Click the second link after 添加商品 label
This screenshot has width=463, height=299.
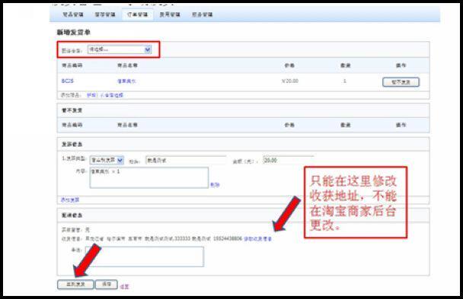pos(112,95)
